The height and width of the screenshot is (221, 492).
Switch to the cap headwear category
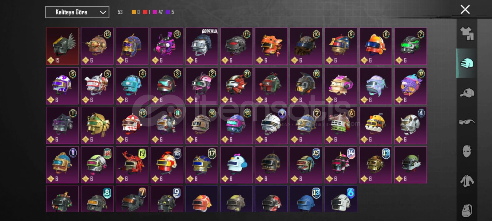[x=466, y=92]
